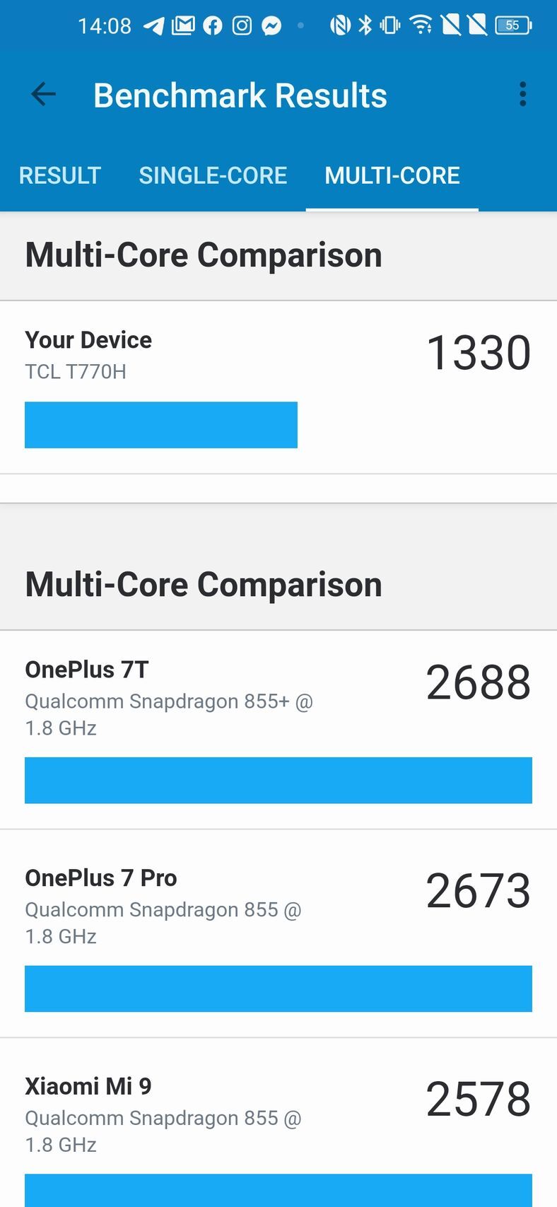This screenshot has height=1207, width=557.
Task: Tap the battery level indicator
Action: [x=514, y=25]
